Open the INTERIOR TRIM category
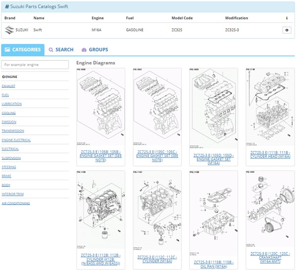This screenshot has width=296, height=270. pos(13,194)
